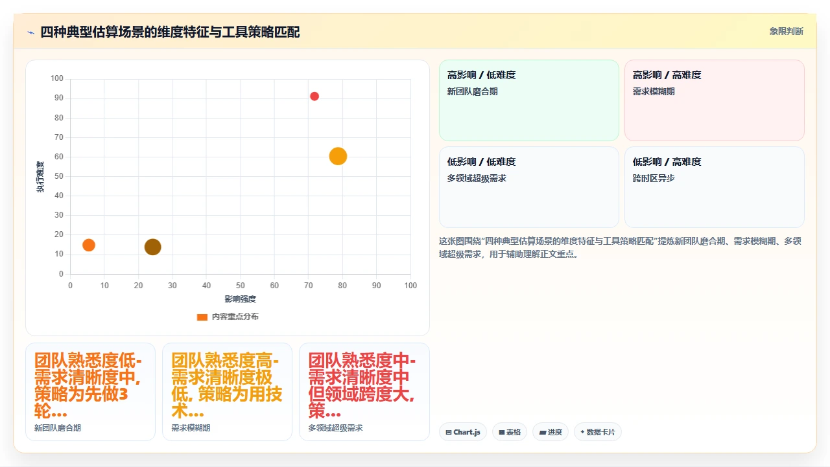
Task: Click the 表格 tag icon
Action: point(502,432)
